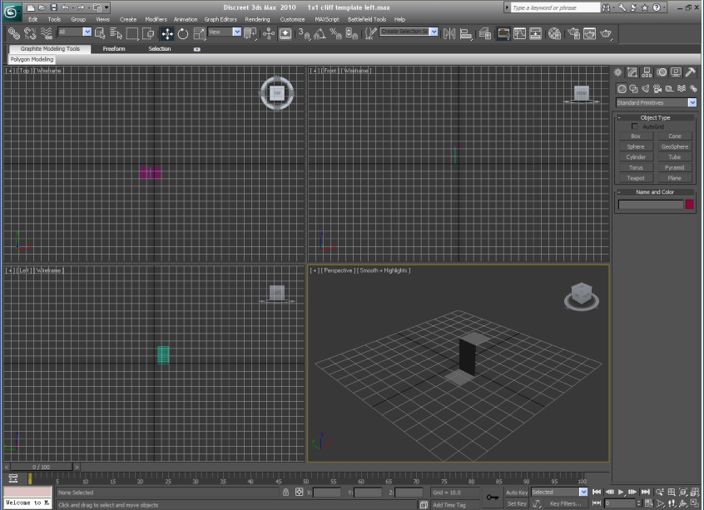The image size is (704, 510).
Task: Toggle the Graphite Modeling Tools ribbon button
Action: click(503, 33)
